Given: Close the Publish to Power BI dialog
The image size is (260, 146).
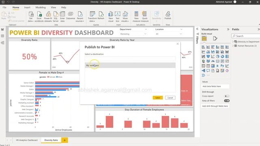Looking at the screenshot, I should 178,44.
